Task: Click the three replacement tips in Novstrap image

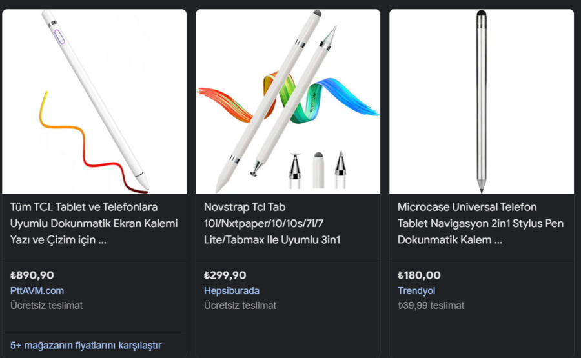Action: click(x=318, y=169)
